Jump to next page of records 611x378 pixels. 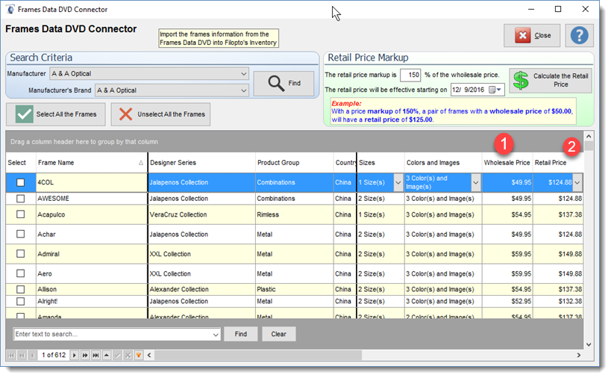[x=85, y=356]
